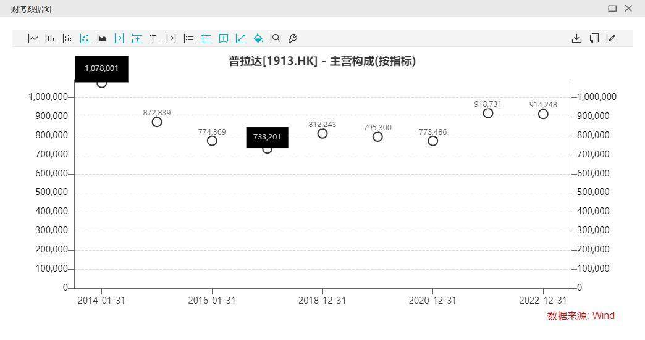Maximize the 财务数据图 window

point(612,8)
